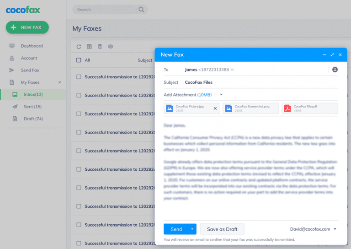Click the NEW FAX button
The width and height of the screenshot is (351, 249).
tap(27, 27)
